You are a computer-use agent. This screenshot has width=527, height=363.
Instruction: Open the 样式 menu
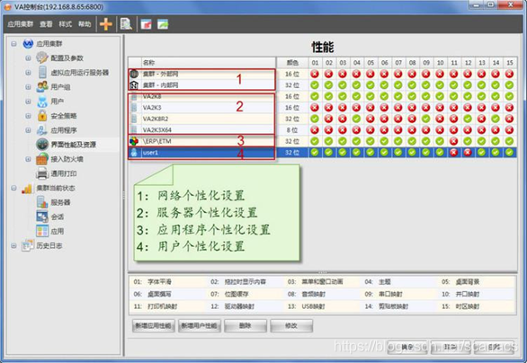pos(66,24)
